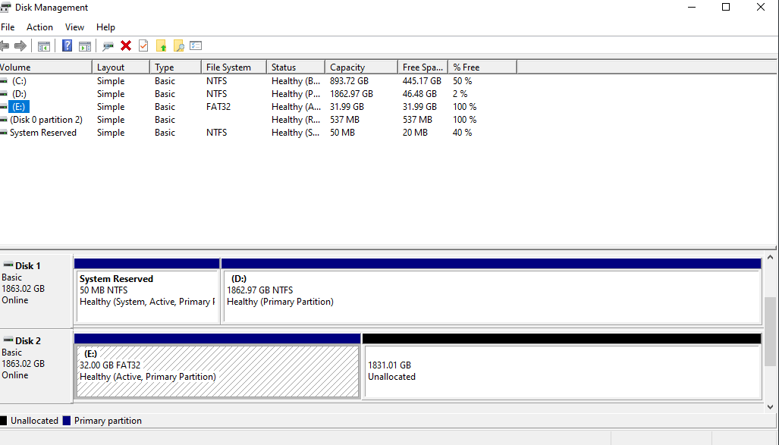
Task: Click scroll up arrow in disk pane
Action: [771, 259]
